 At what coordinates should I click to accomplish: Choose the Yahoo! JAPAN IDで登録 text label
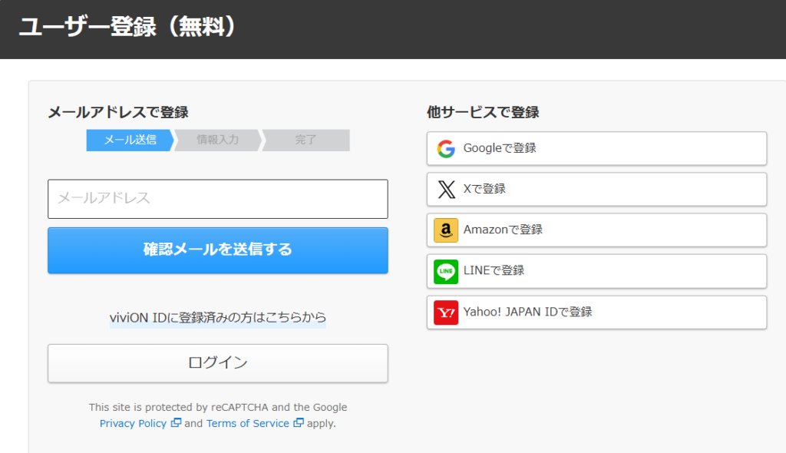[x=527, y=312]
